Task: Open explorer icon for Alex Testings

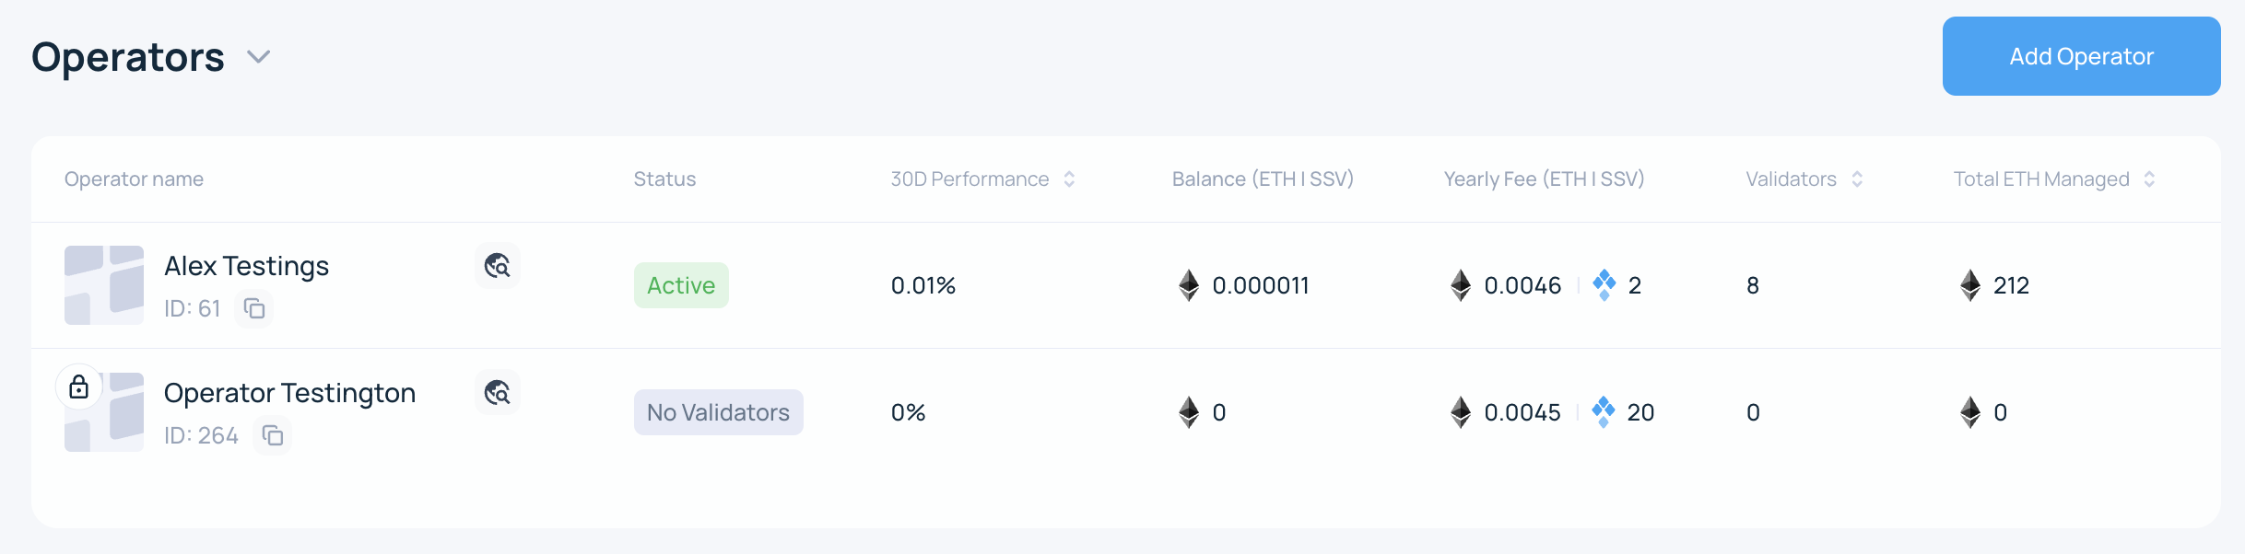Action: (x=498, y=266)
